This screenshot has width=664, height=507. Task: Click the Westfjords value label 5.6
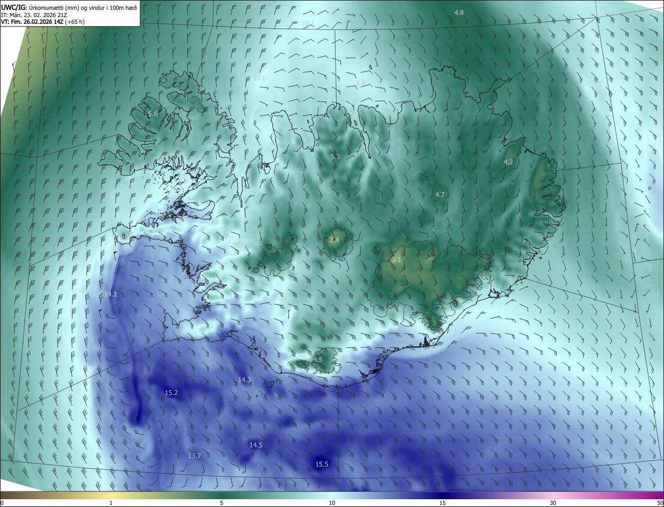(153, 114)
